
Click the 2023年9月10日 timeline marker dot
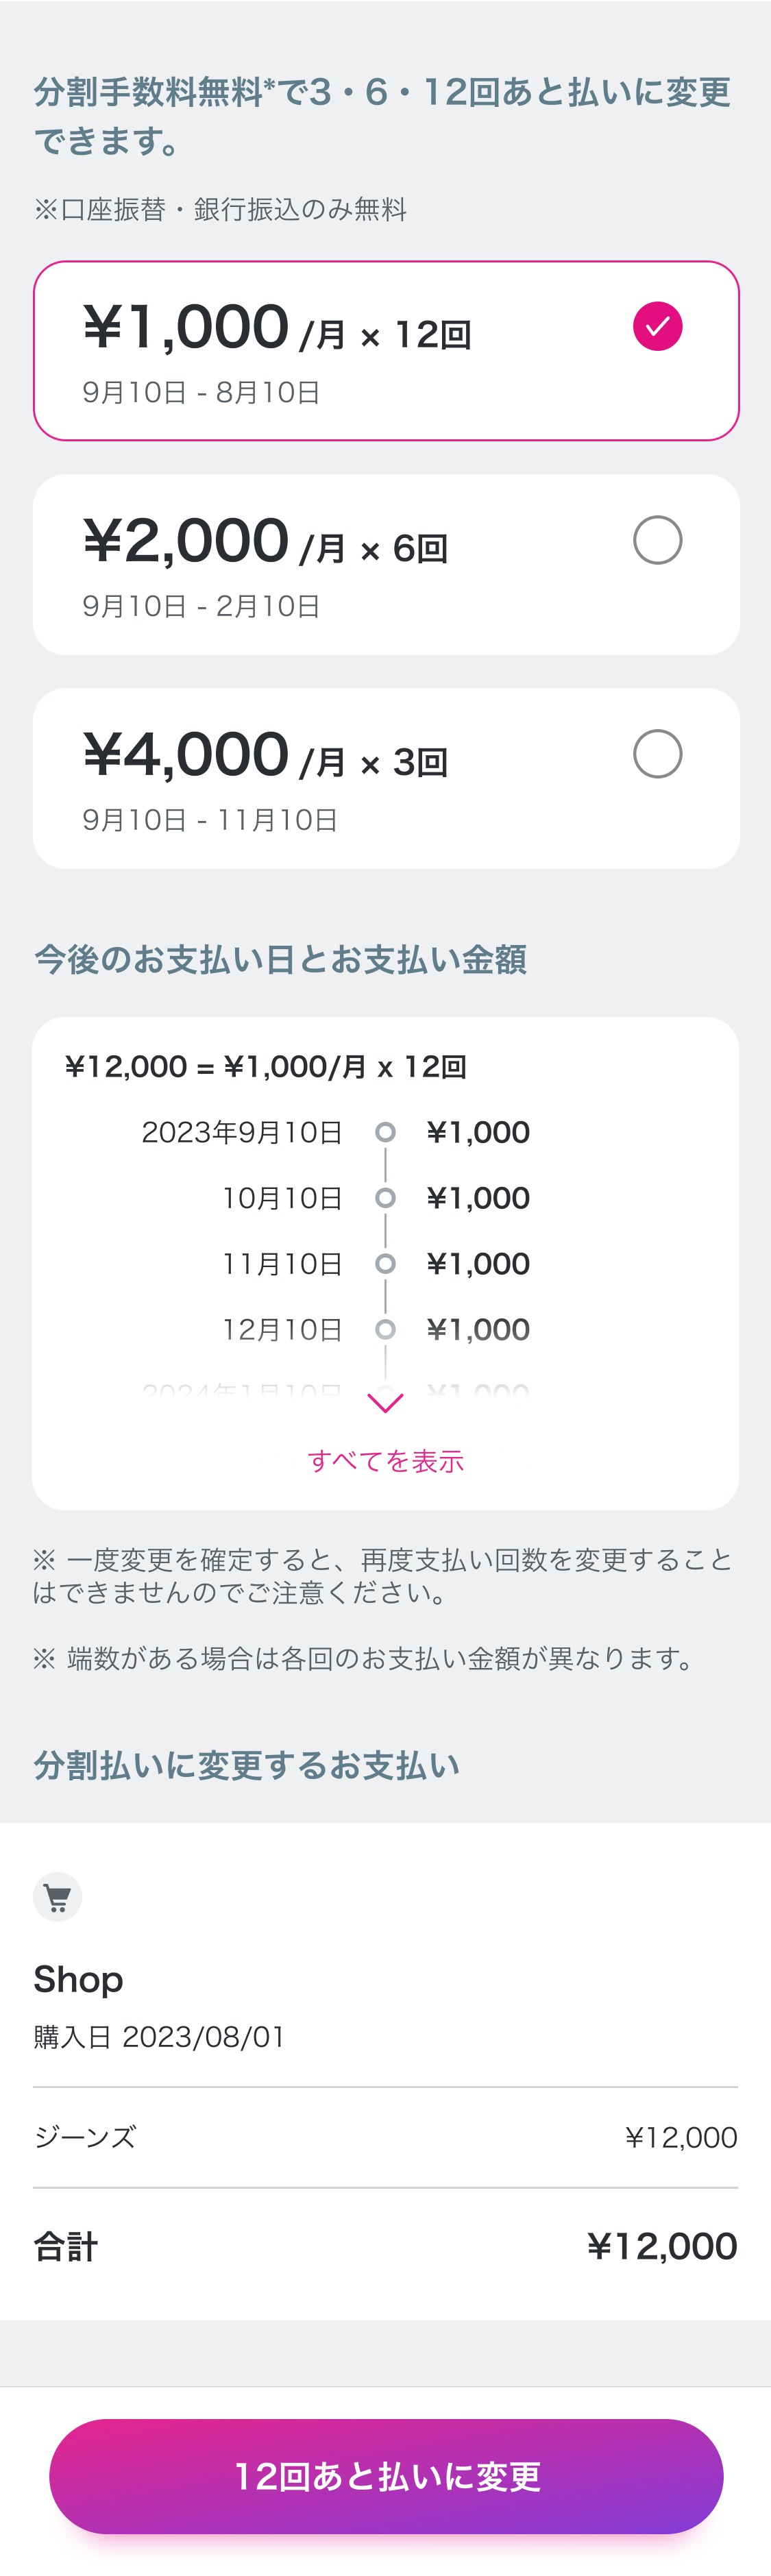[x=385, y=1132]
